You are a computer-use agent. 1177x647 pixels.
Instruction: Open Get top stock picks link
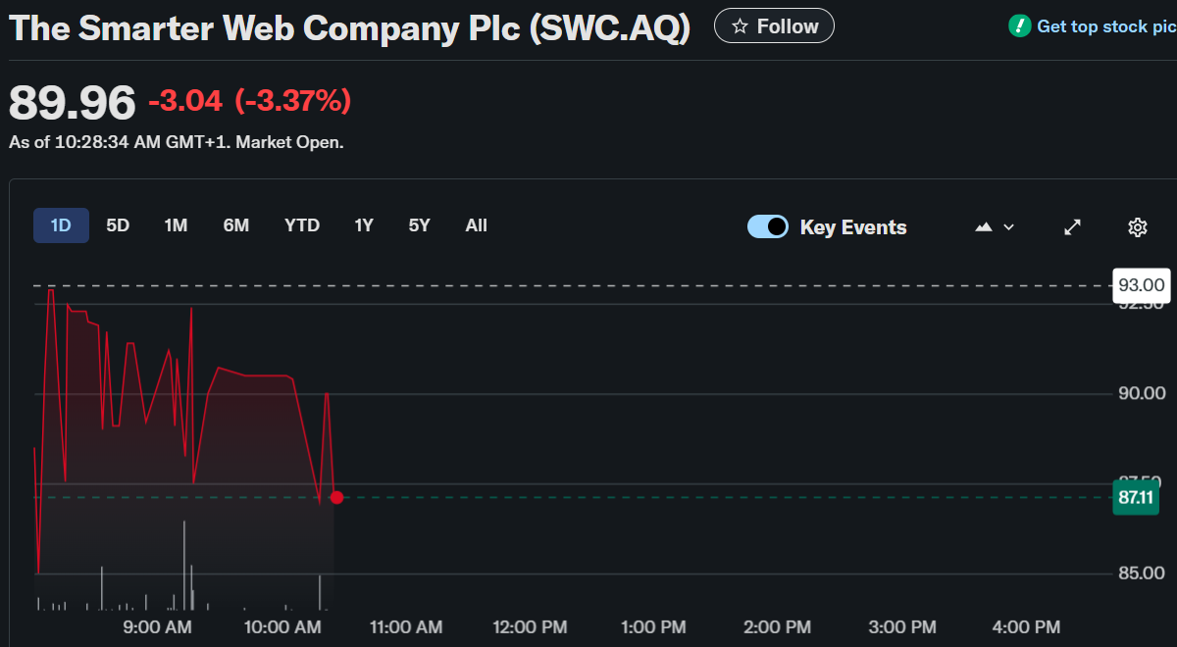pyautogui.click(x=1104, y=26)
